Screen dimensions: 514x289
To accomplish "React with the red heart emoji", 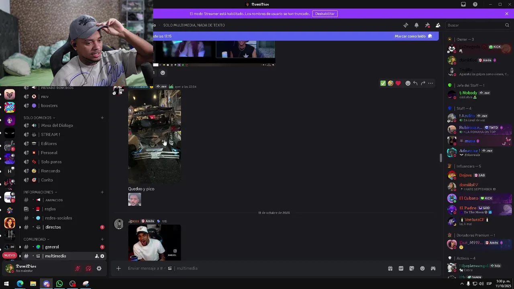I will [398, 83].
